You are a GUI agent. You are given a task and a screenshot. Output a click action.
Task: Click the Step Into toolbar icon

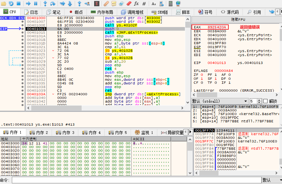click(45, 4)
